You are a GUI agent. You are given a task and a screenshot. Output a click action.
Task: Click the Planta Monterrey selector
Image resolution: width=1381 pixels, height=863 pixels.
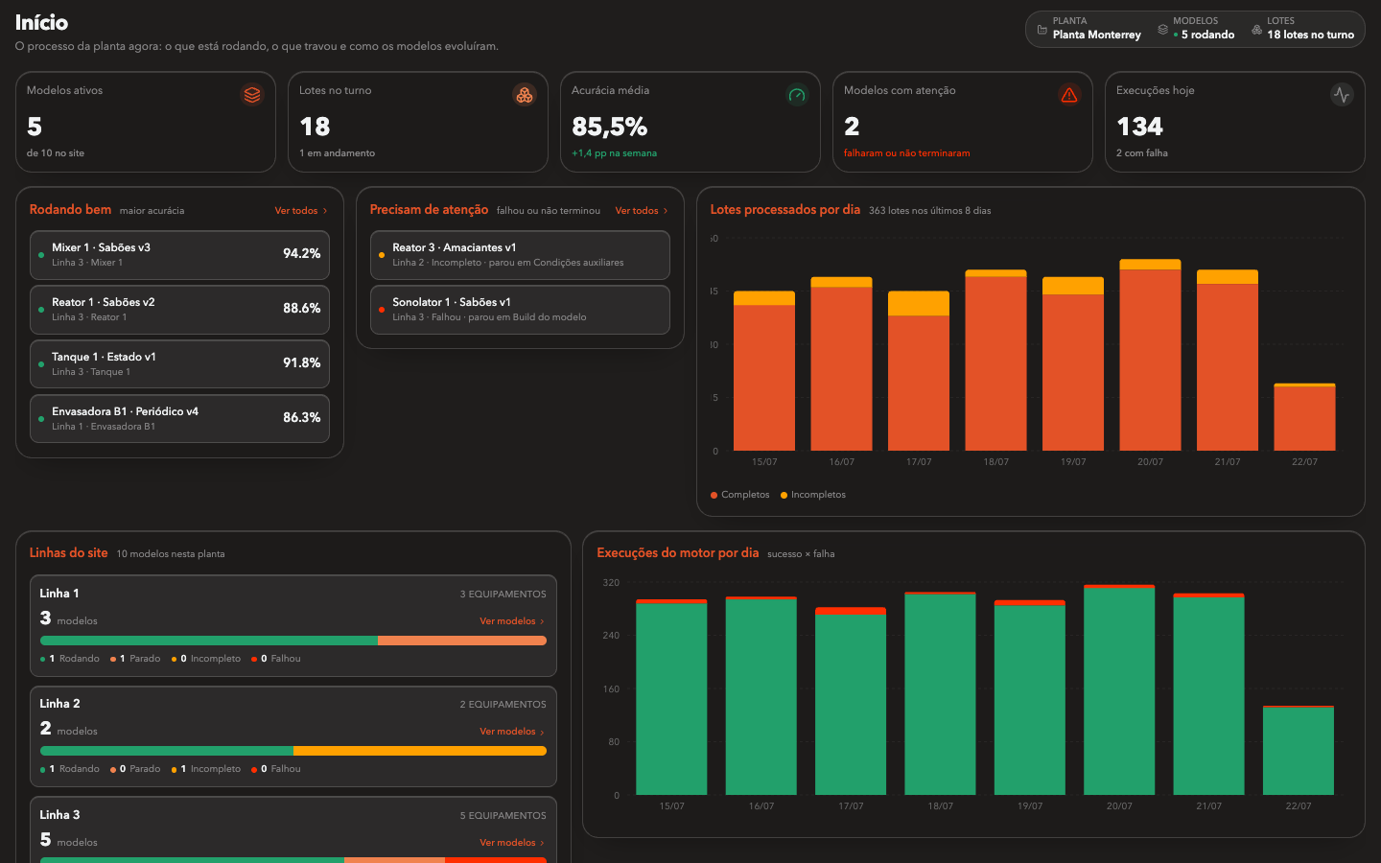(x=1088, y=29)
